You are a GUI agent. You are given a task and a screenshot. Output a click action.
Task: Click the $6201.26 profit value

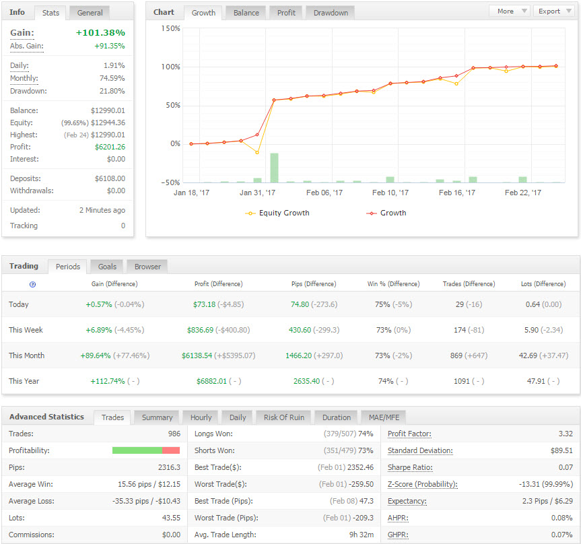click(110, 147)
